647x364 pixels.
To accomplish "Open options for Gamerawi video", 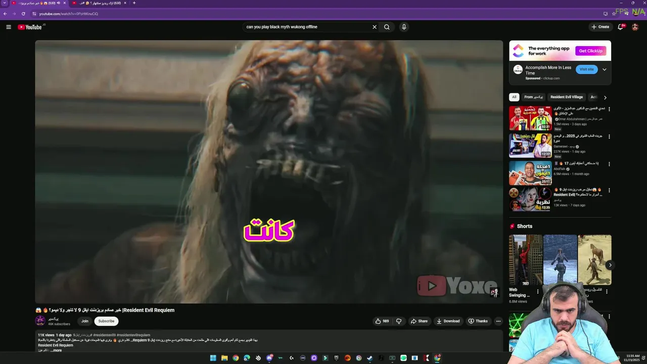I will tap(609, 136).
